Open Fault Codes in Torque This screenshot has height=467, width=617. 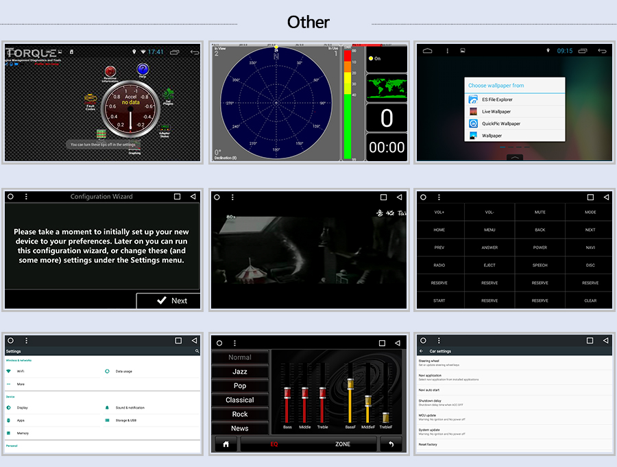click(x=90, y=100)
